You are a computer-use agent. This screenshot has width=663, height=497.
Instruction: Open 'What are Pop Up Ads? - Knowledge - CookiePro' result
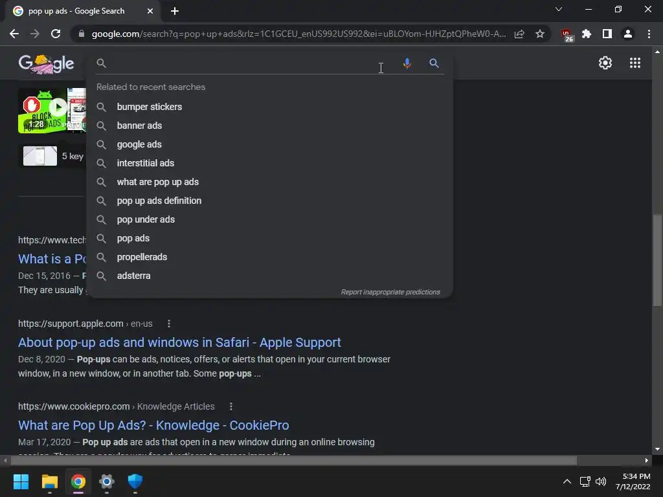153,425
